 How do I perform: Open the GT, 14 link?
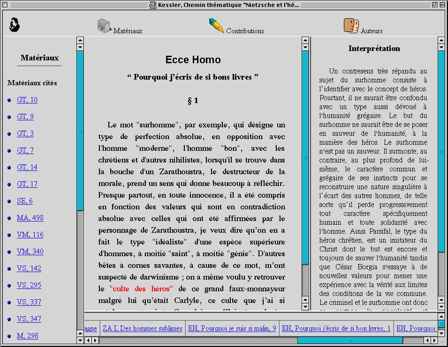(x=27, y=167)
